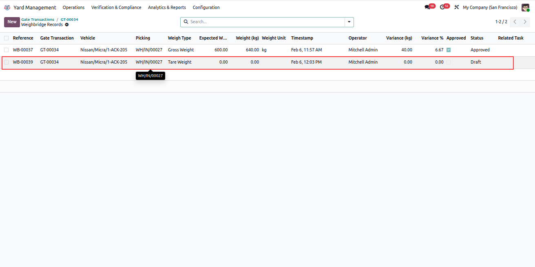The width and height of the screenshot is (535, 267).
Task: Open My Company (San Francisco) switcher
Action: pyautogui.click(x=490, y=7)
